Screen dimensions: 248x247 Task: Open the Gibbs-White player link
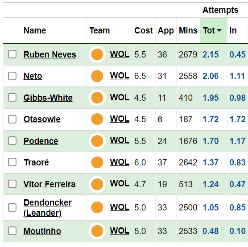click(48, 98)
